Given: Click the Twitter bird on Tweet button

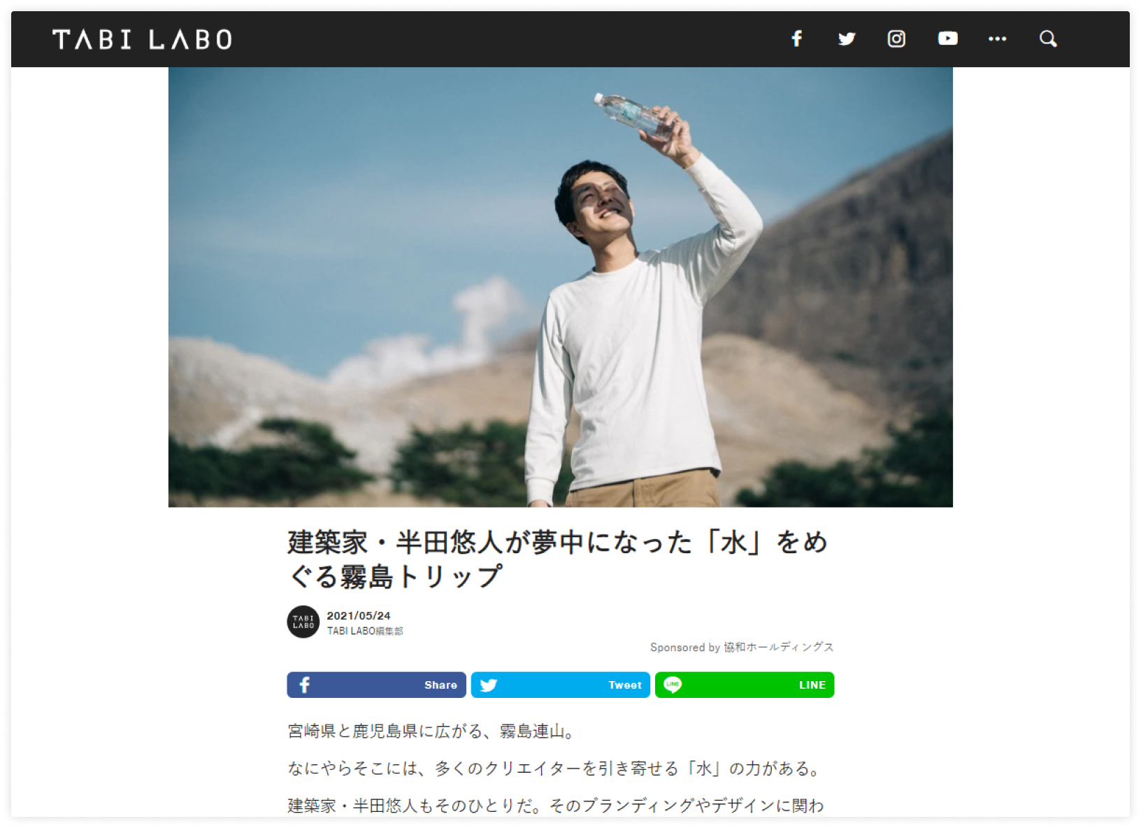Looking at the screenshot, I should (x=489, y=685).
